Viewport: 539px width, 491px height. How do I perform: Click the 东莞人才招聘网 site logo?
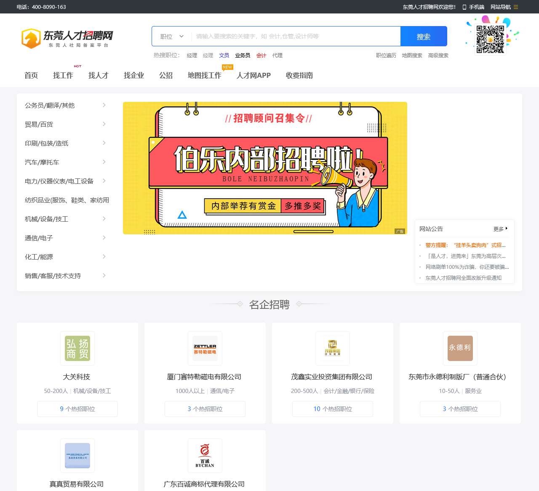tap(67, 38)
